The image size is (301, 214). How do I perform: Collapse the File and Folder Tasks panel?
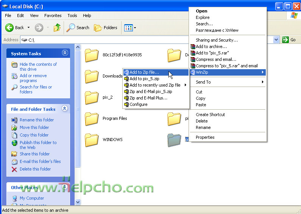click(x=65, y=109)
